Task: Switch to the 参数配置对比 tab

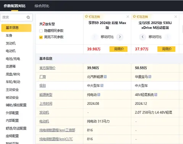Action: pyautogui.click(x=14, y=6)
